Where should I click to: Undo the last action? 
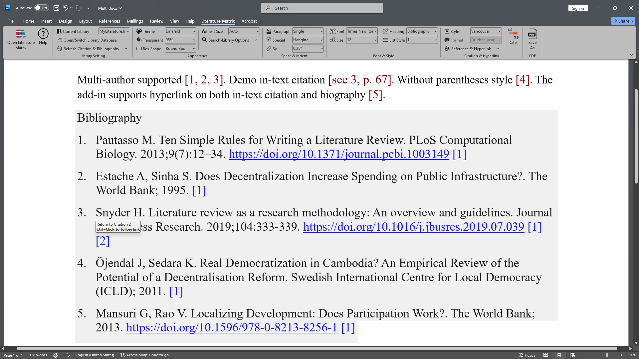(x=66, y=8)
